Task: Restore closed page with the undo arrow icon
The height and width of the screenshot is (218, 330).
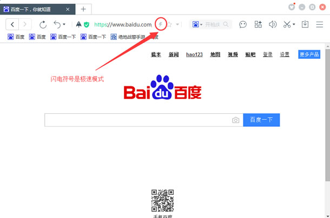Action: click(x=57, y=24)
